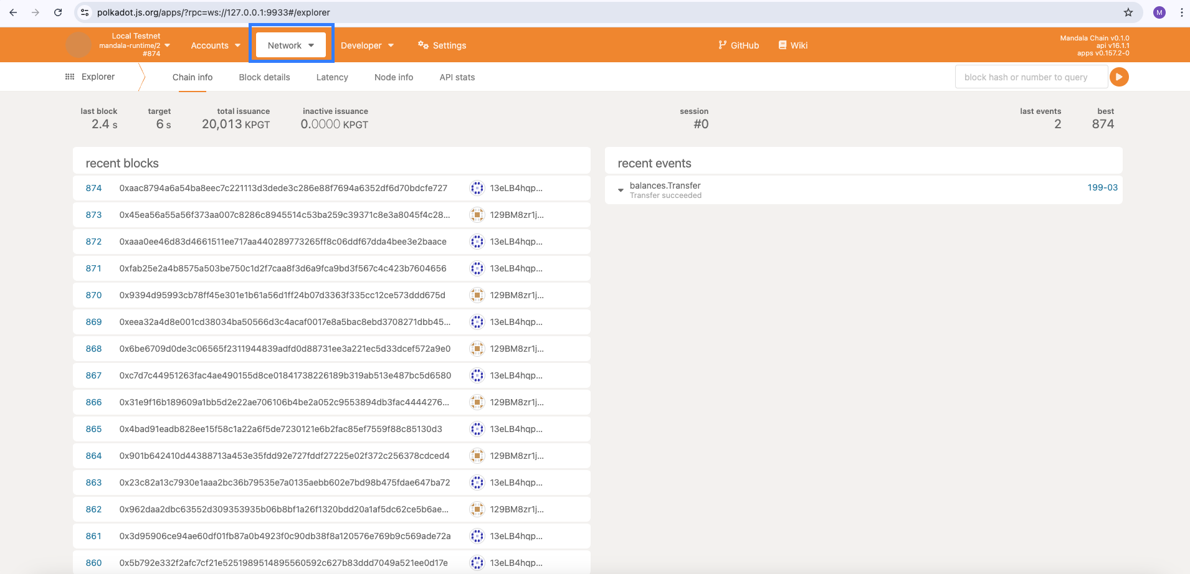
Task: Open the Developer dropdown menu
Action: click(x=367, y=45)
